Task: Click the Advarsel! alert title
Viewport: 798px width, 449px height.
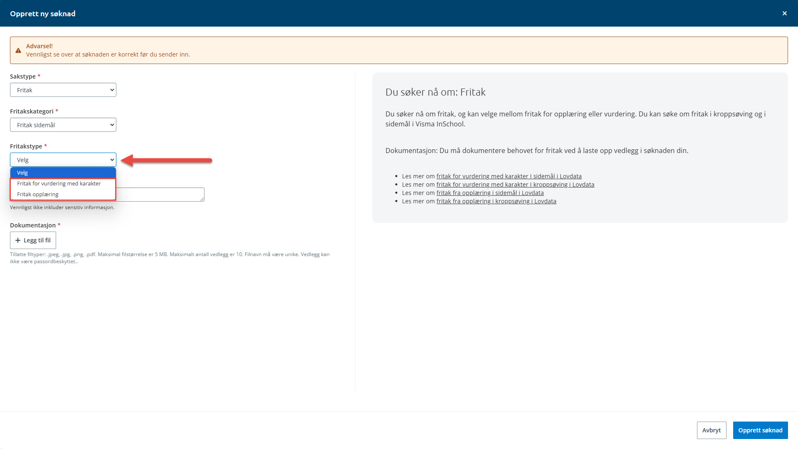Action: (39, 46)
